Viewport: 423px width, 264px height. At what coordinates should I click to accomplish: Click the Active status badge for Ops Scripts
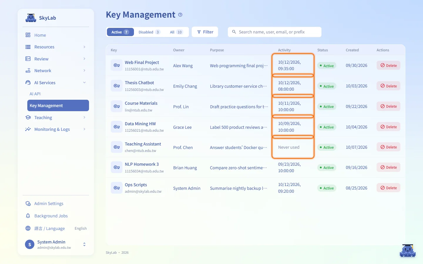[x=327, y=188]
